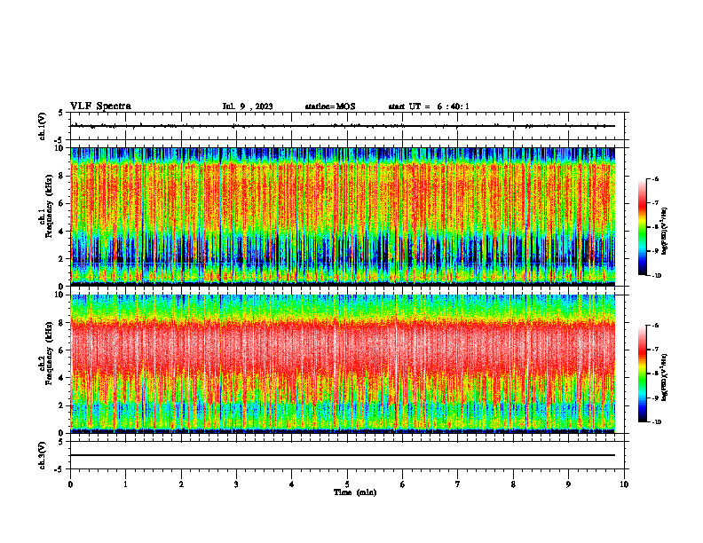
Task: Click time axis tick label "8"
Action: point(513,484)
